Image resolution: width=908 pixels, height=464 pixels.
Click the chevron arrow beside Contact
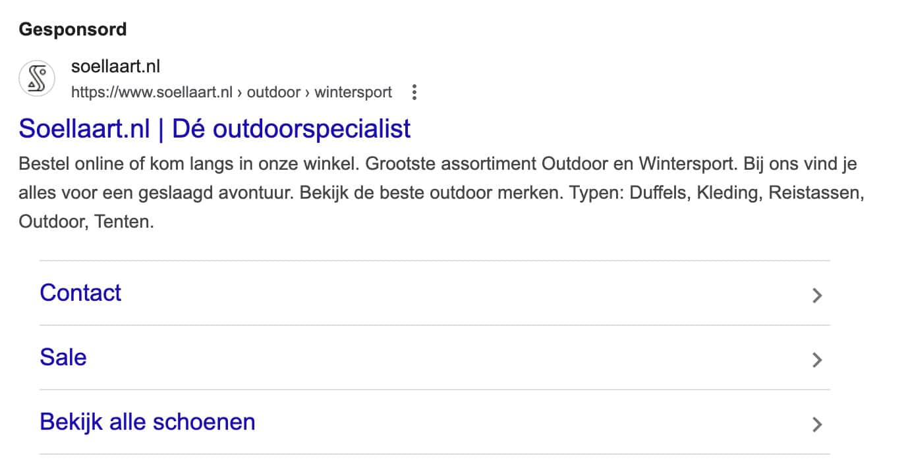pos(817,296)
